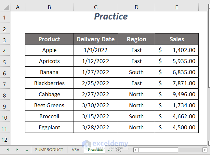Select the Practice sheet tab
The height and width of the screenshot is (155, 210).
95,150
